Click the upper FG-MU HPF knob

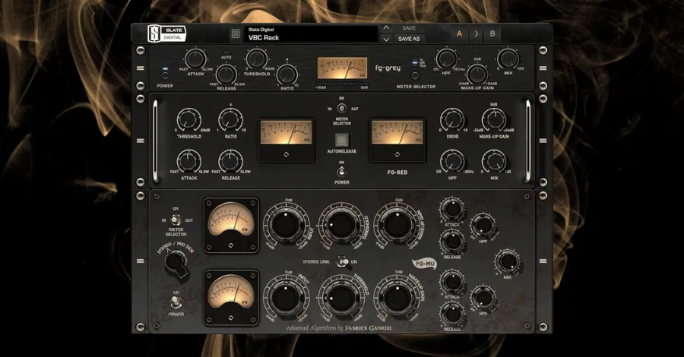point(484,225)
